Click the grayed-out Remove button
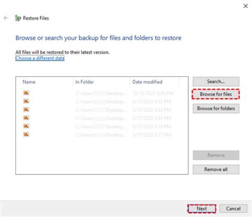 click(x=216, y=155)
